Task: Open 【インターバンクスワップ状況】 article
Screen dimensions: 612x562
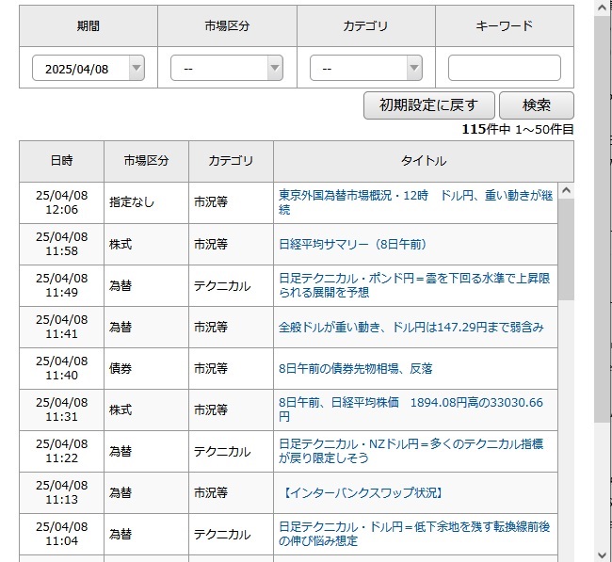Action: click(363, 492)
